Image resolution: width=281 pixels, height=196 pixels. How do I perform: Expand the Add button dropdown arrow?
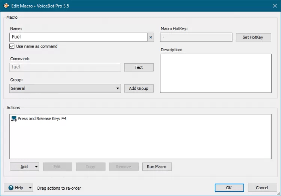(36, 167)
